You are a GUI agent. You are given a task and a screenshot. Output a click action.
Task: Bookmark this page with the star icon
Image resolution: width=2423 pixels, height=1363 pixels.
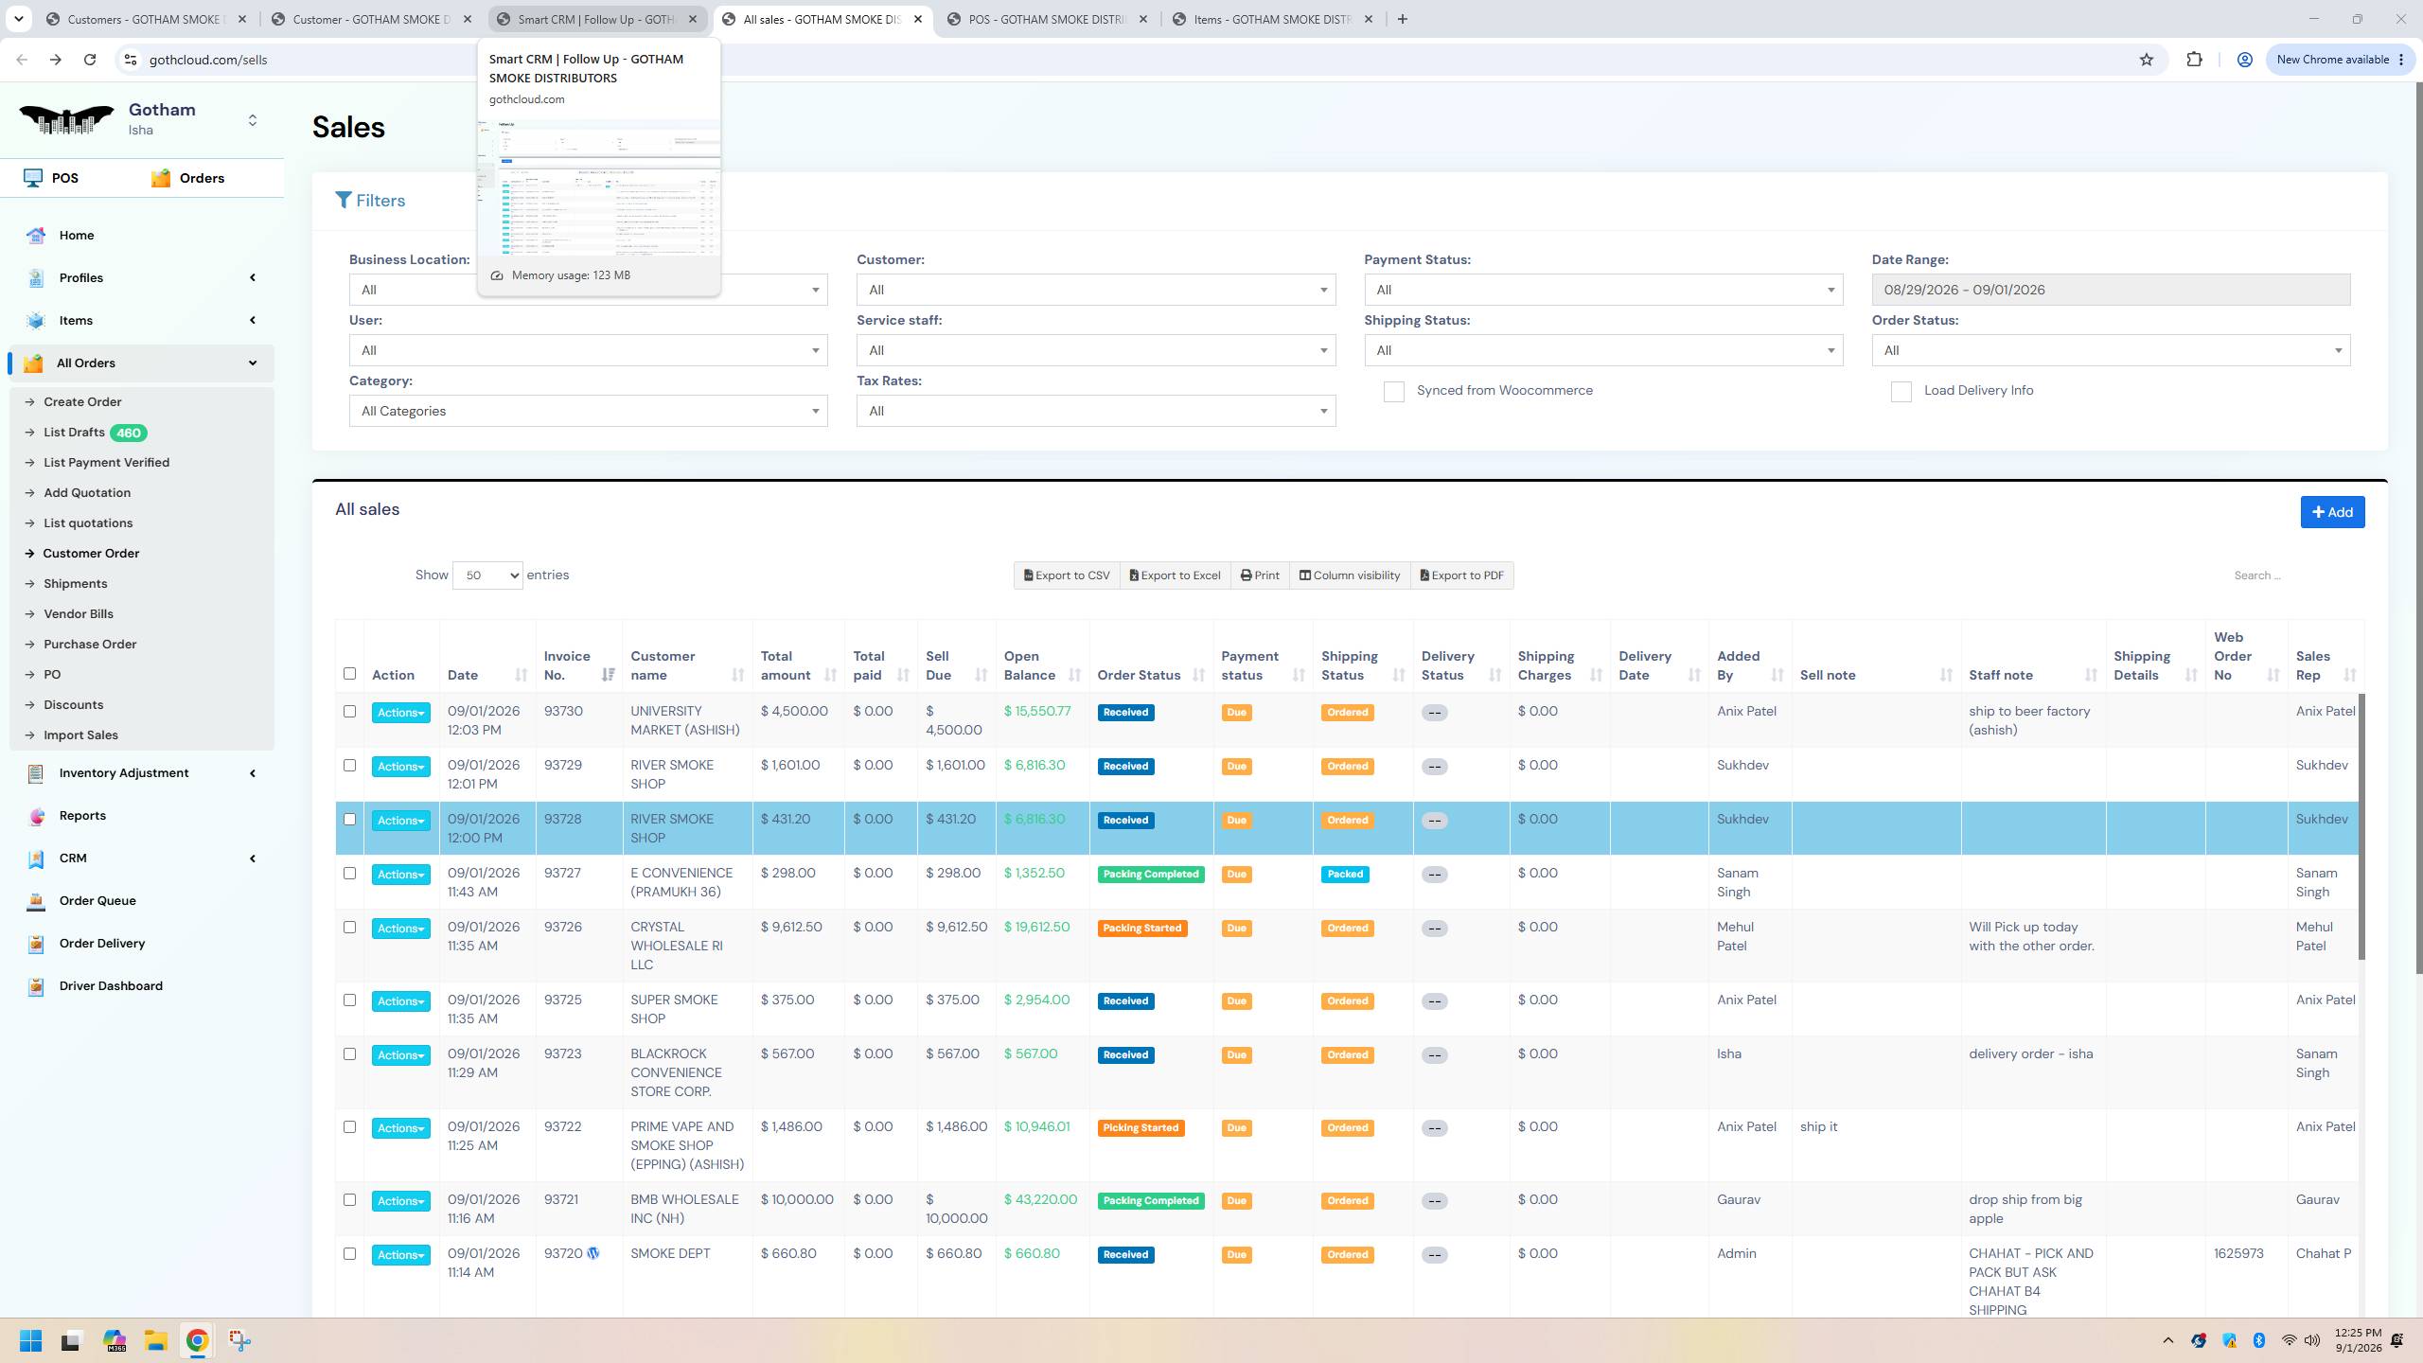pos(2147,60)
